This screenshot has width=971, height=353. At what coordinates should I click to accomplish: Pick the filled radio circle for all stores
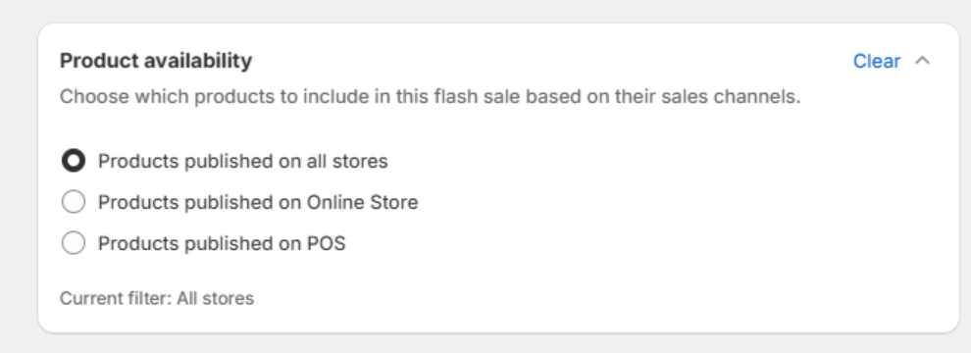pos(74,161)
